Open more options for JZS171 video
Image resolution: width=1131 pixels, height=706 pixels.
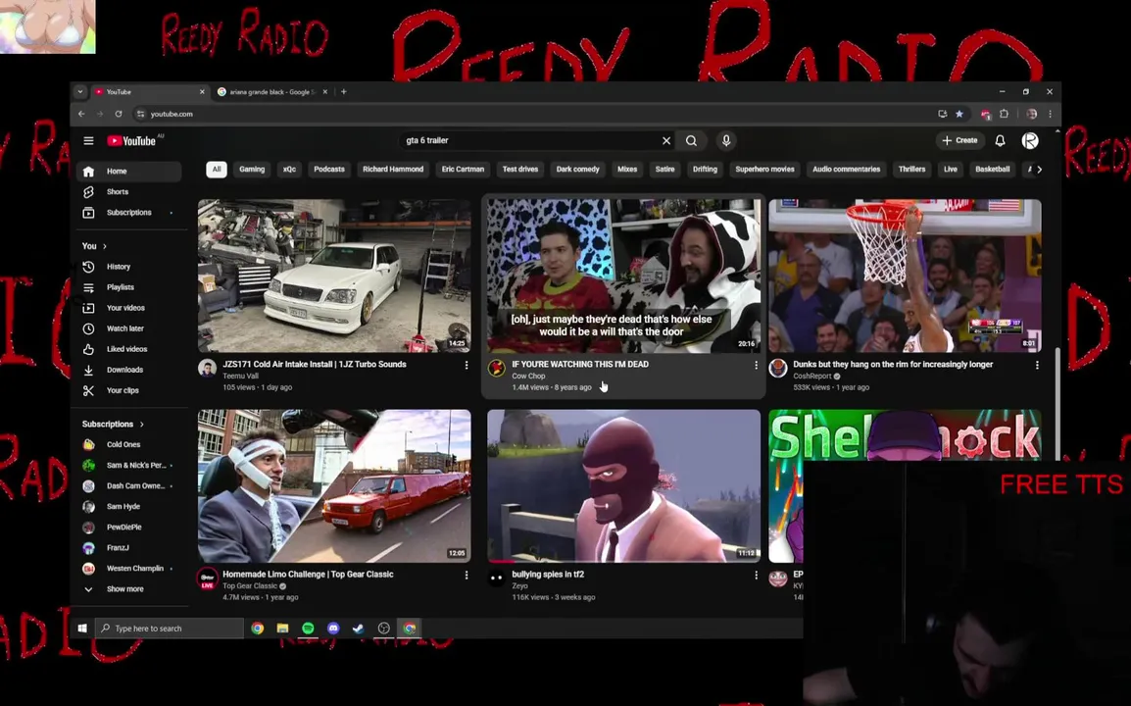(x=466, y=366)
